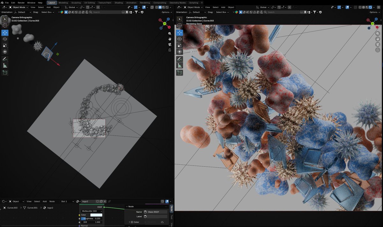Toggle lock camera to view, left viewport
The height and width of the screenshot is (227, 383).
point(170,50)
